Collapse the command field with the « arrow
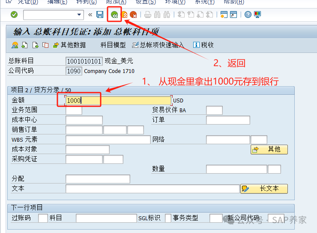The height and width of the screenshot is (233, 317). coord(90,15)
